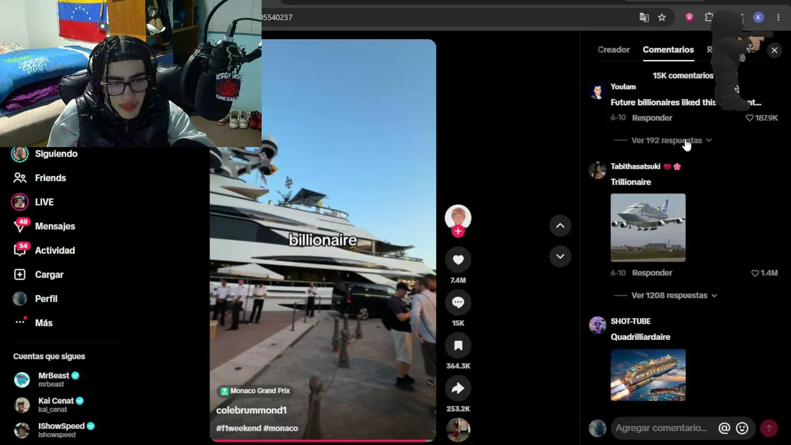The width and height of the screenshot is (791, 445).
Task: Open the browser extensions puzzle icon
Action: (709, 17)
